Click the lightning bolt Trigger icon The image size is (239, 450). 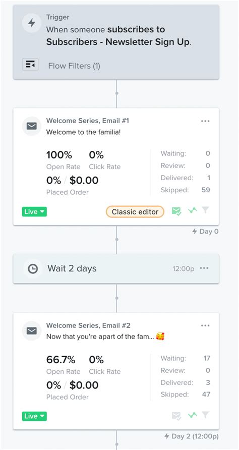[32, 23]
